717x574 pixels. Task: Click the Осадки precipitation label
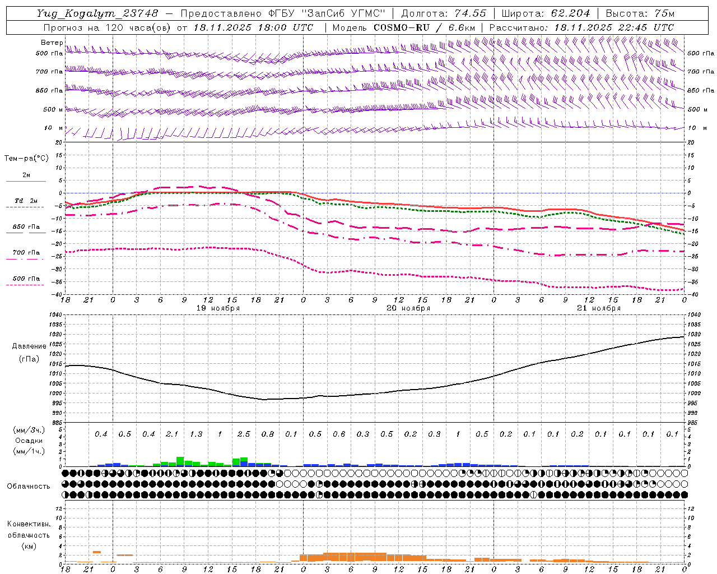click(29, 441)
